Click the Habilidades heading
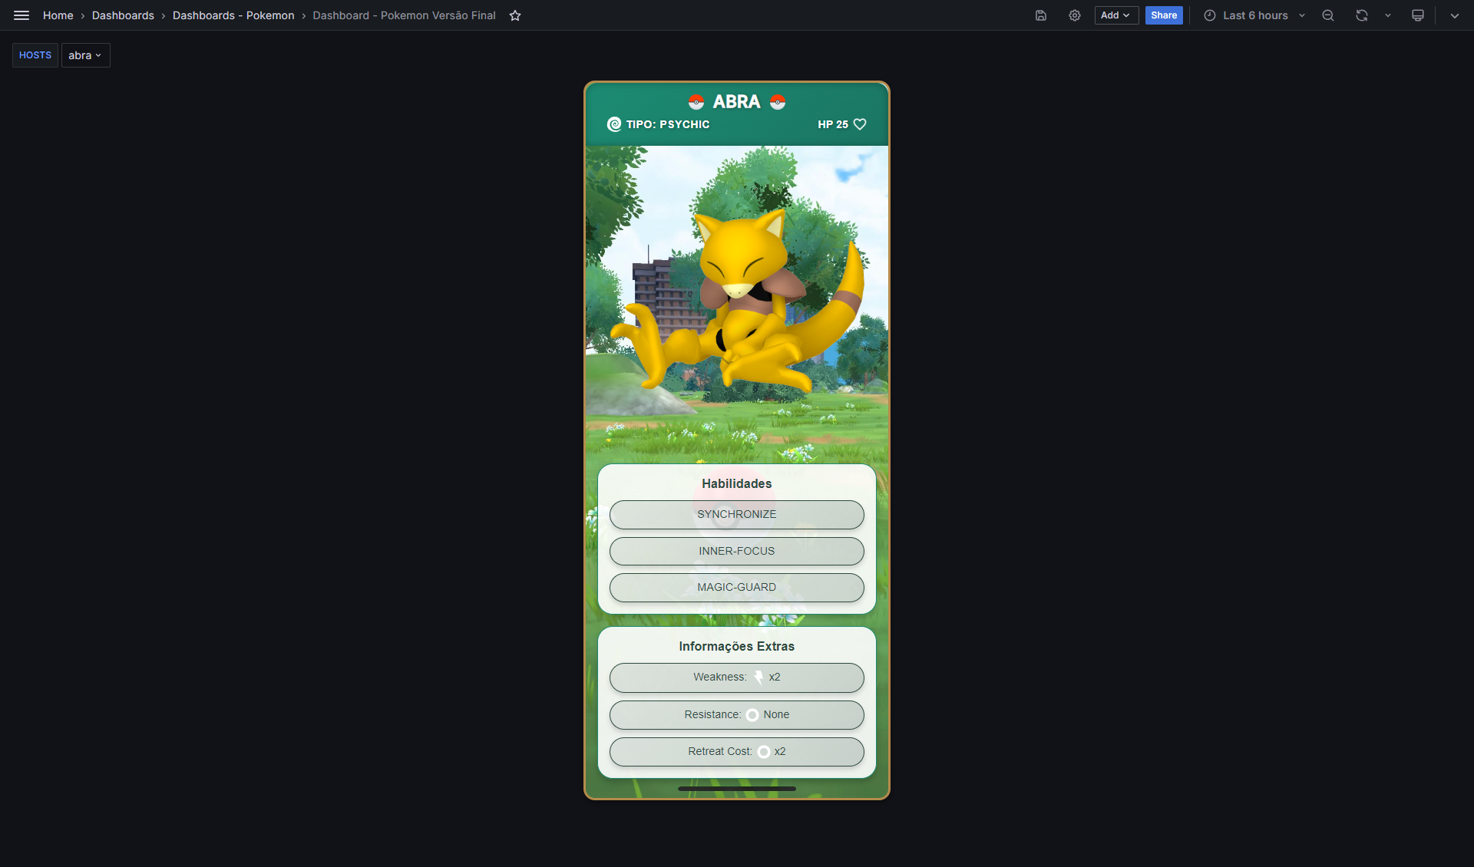The image size is (1474, 867). (x=737, y=483)
